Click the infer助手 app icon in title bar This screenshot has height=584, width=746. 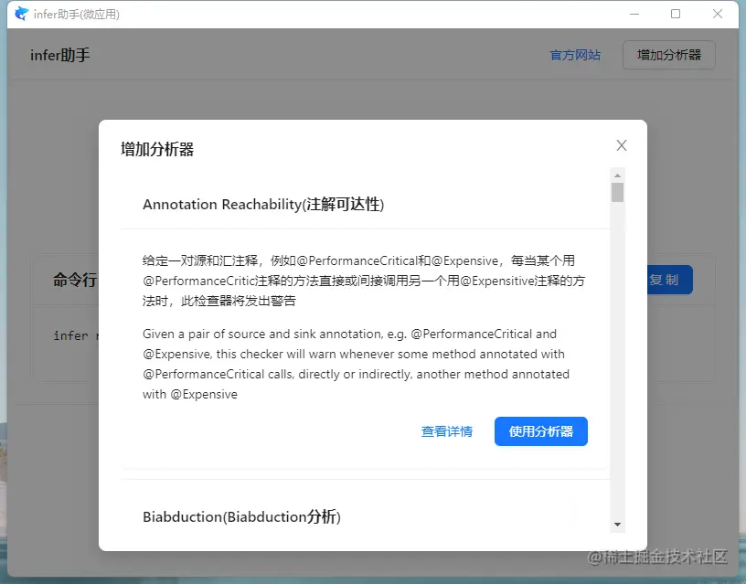[x=21, y=14]
